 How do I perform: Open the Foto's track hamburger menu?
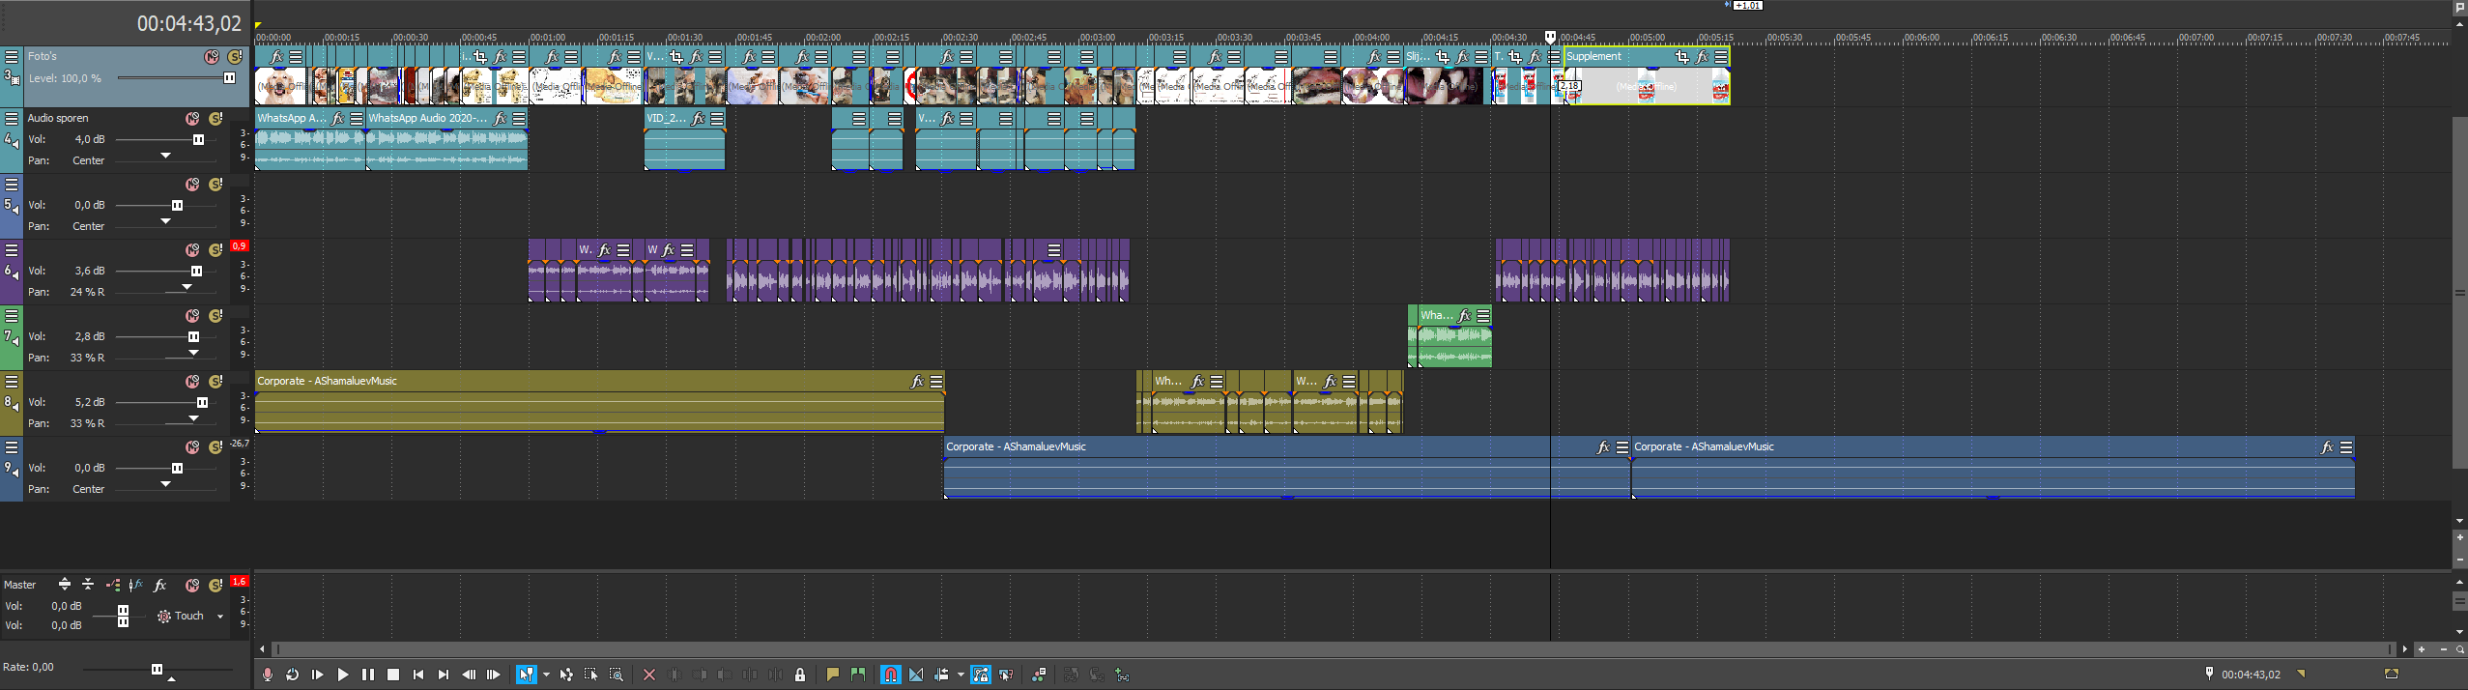tap(12, 57)
